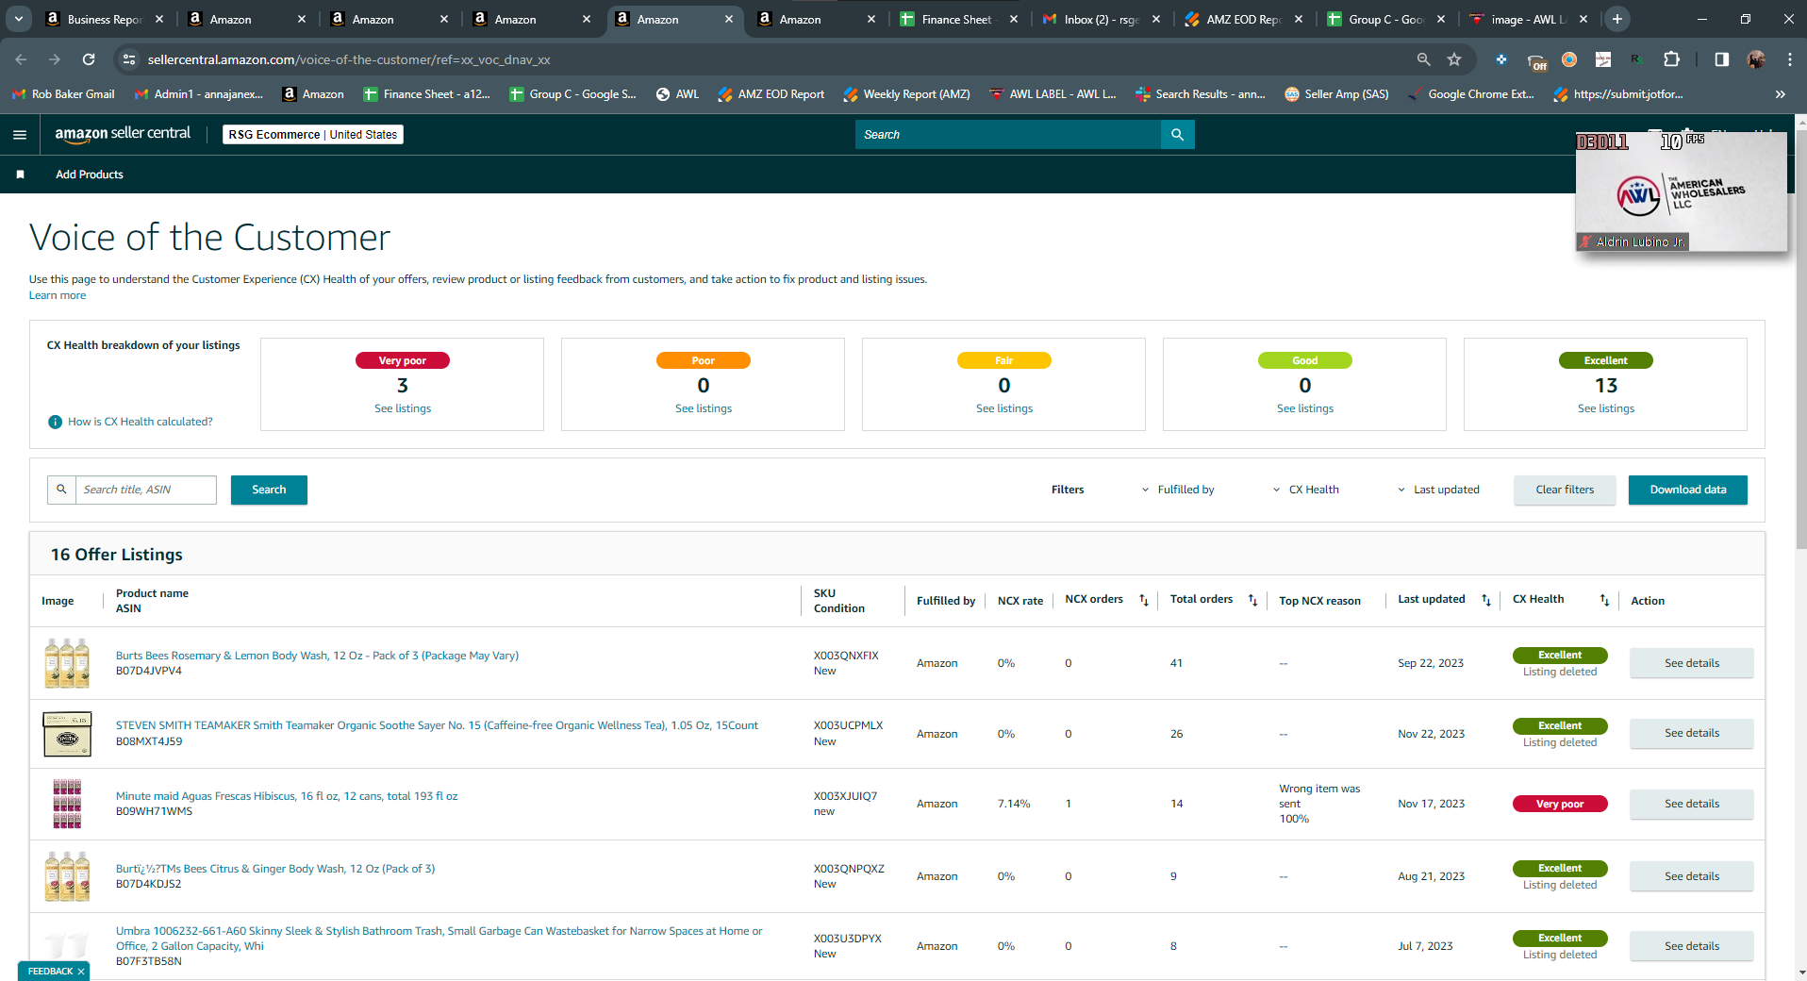Click the amazon seller central logo
Screen dimensions: 1807x981
pyautogui.click(x=123, y=134)
